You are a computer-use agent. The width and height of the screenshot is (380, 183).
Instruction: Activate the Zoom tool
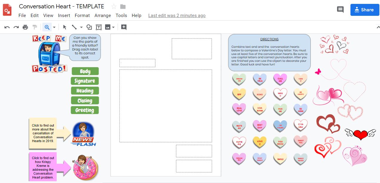[47, 27]
